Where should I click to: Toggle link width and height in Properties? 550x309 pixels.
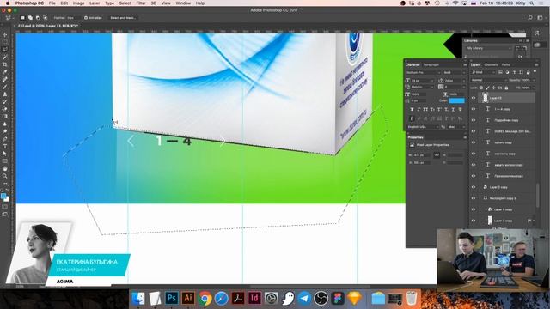(x=437, y=154)
